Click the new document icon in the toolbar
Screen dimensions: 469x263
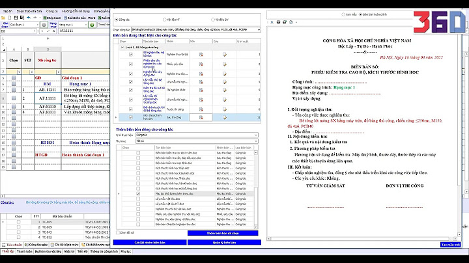point(10,18)
